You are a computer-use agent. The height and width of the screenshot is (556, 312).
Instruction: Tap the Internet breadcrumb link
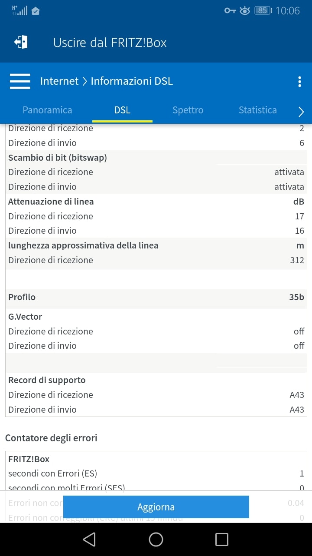[59, 81]
